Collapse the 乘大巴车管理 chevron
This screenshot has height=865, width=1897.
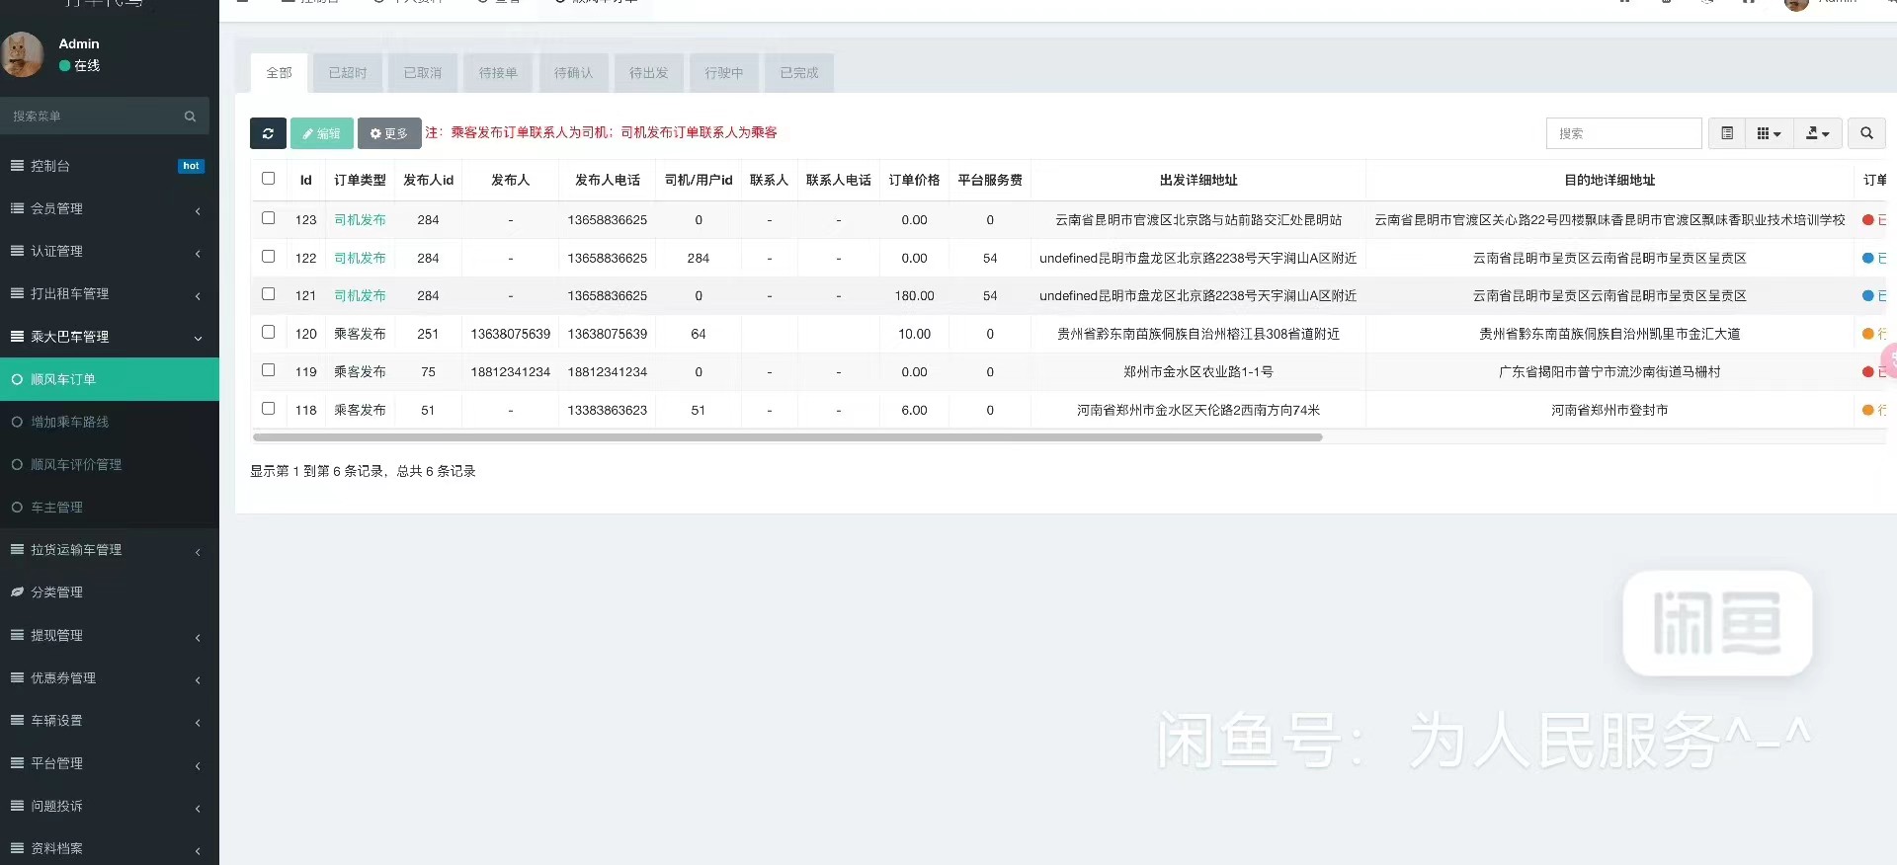198,338
